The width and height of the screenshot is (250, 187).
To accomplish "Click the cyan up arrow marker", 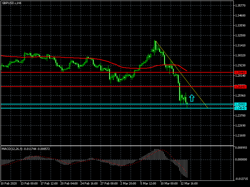I will (x=192, y=98).
